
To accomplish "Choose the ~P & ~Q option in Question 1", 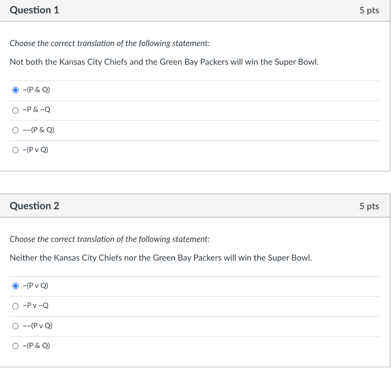I will 15,110.
